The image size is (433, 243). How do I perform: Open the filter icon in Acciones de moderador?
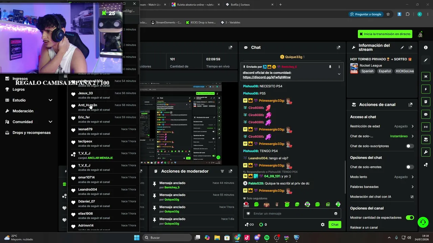point(222,171)
